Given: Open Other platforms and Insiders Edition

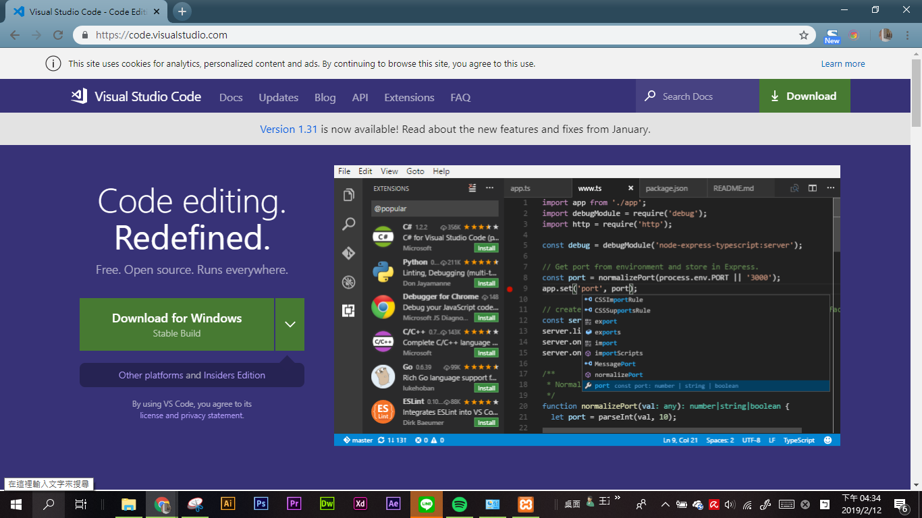Looking at the screenshot, I should click(192, 375).
